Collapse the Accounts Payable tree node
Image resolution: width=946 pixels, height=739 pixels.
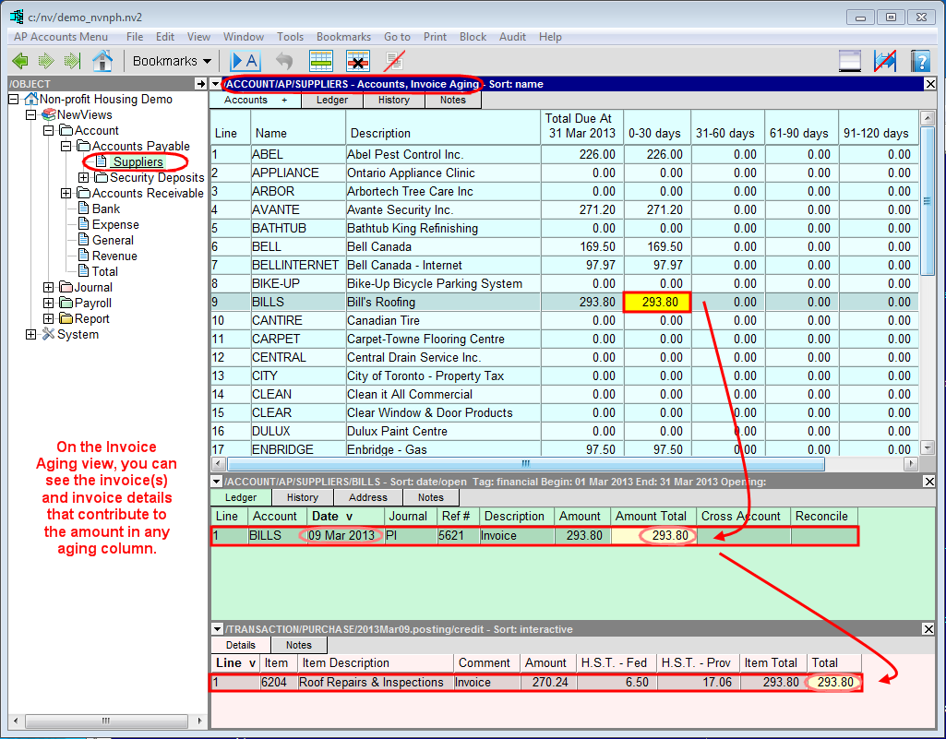66,147
